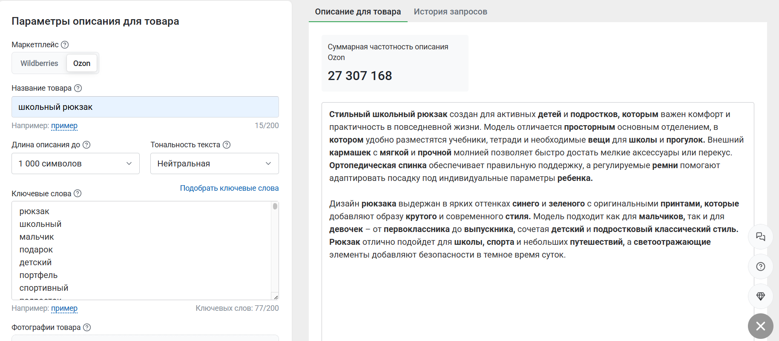Select Wildberries marketplace option
The width and height of the screenshot is (779, 341).
(x=39, y=63)
